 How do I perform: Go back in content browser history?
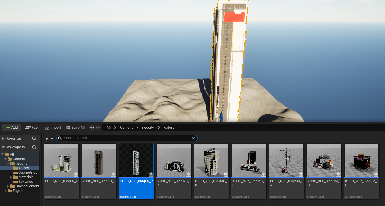(x=92, y=128)
